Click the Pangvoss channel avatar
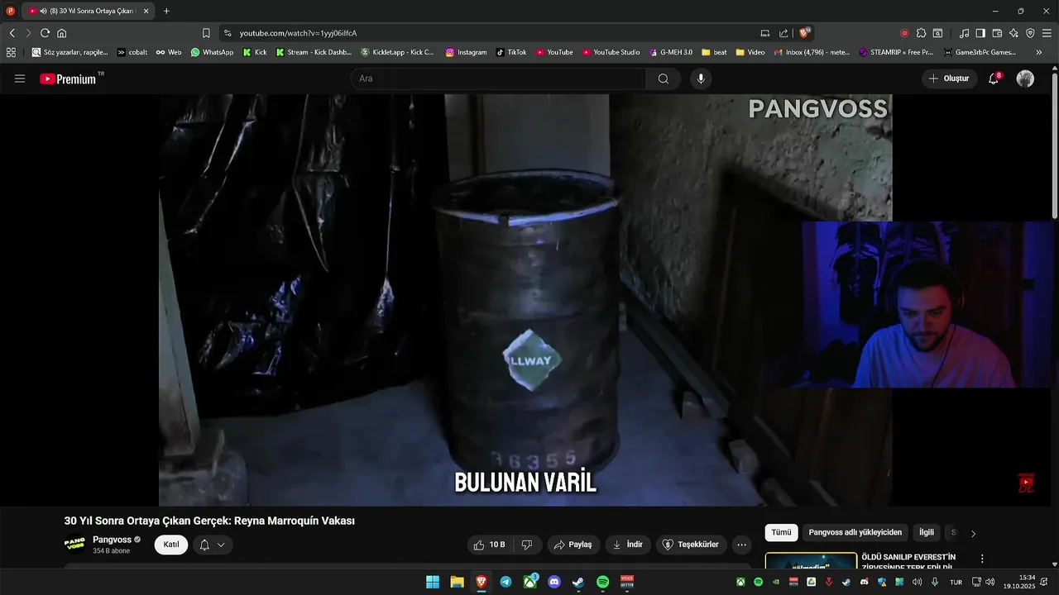This screenshot has width=1059, height=595. click(74, 544)
